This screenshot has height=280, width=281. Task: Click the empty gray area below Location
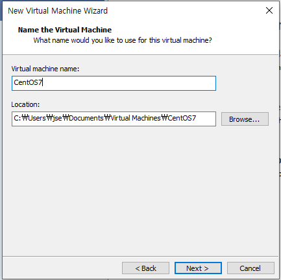pyautogui.click(x=141, y=190)
